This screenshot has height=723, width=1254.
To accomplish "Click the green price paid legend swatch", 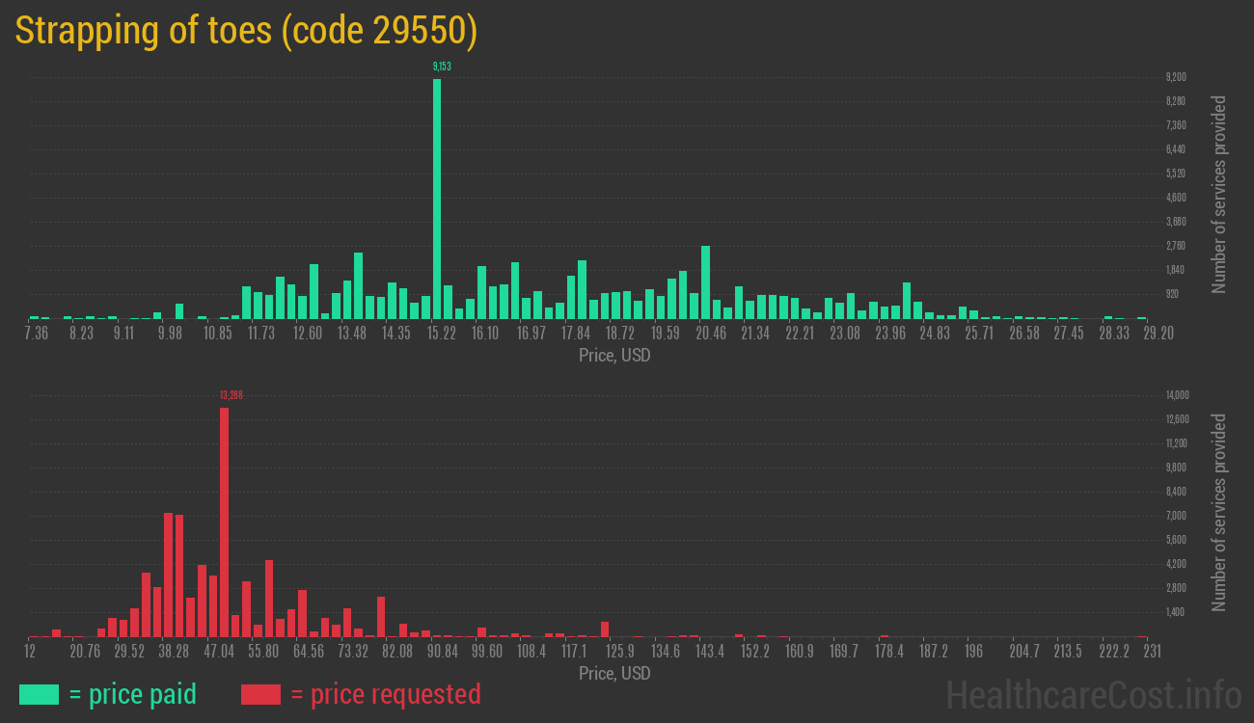I will (x=39, y=694).
